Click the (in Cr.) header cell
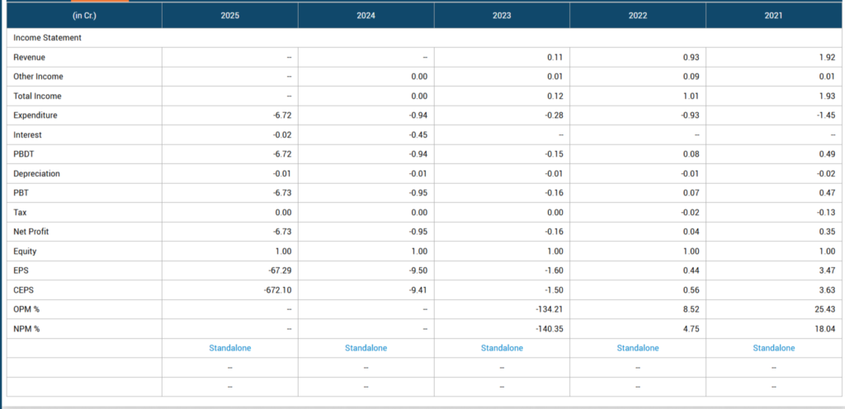The width and height of the screenshot is (845, 409). click(84, 15)
